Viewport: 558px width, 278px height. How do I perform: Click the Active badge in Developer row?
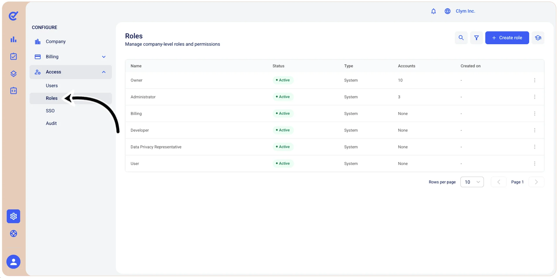tap(283, 130)
